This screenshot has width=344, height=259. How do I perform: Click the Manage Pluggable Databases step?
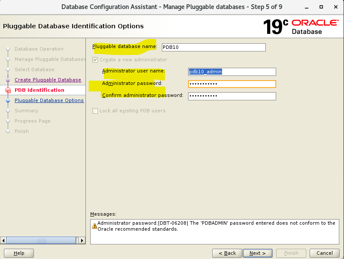(50, 59)
